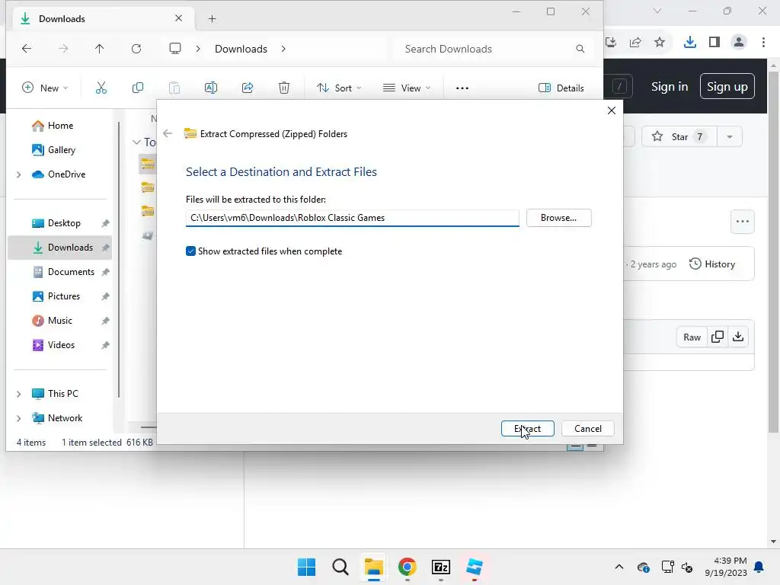Toggle Chrome's side panel icon
Image resolution: width=780 pixels, height=585 pixels.
click(x=714, y=43)
